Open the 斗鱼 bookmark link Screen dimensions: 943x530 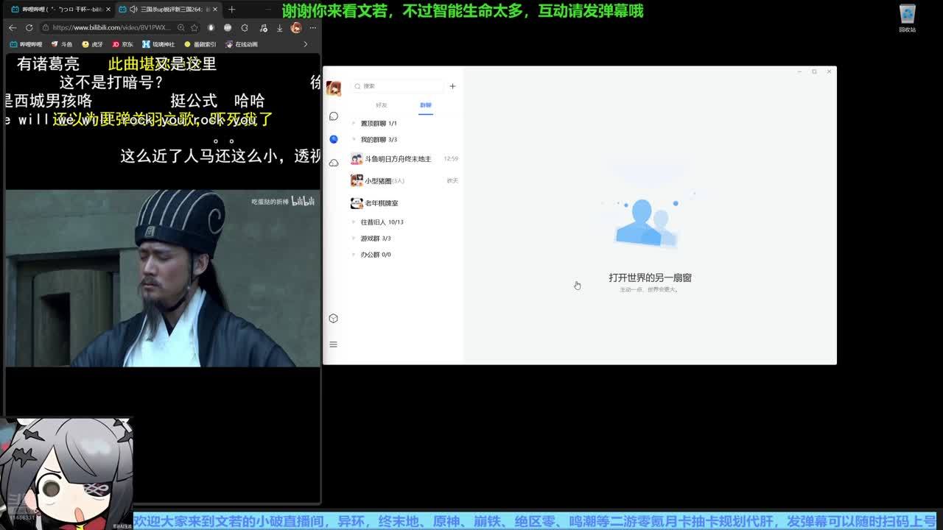click(x=62, y=44)
